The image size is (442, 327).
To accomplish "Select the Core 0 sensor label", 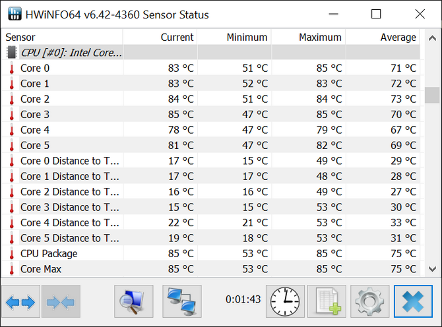I will (35, 68).
